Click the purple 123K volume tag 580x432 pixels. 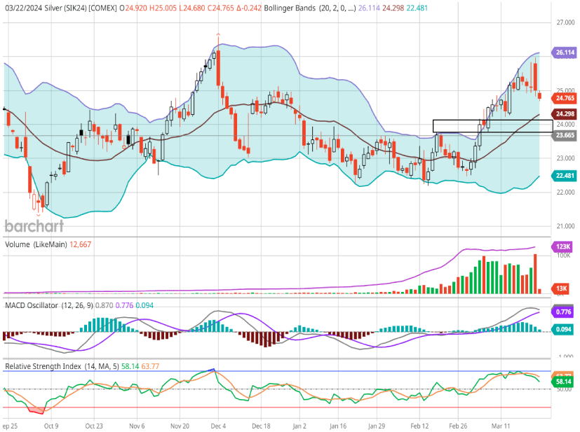click(565, 247)
